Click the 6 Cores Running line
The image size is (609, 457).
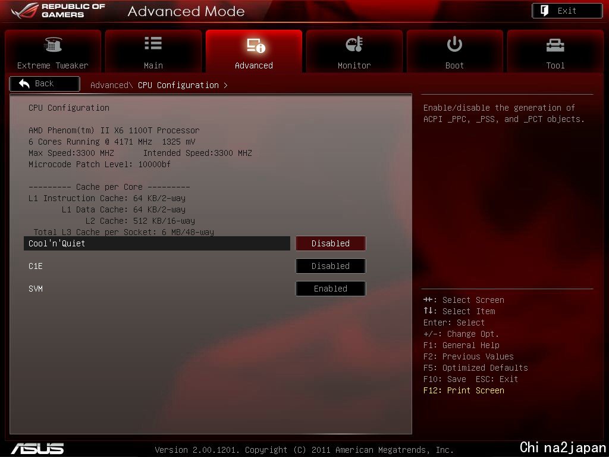(x=112, y=142)
